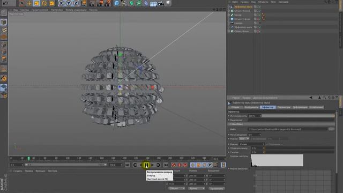
Task: Toggle the bottom Cloner object visibility dots
Action: [x=258, y=31]
